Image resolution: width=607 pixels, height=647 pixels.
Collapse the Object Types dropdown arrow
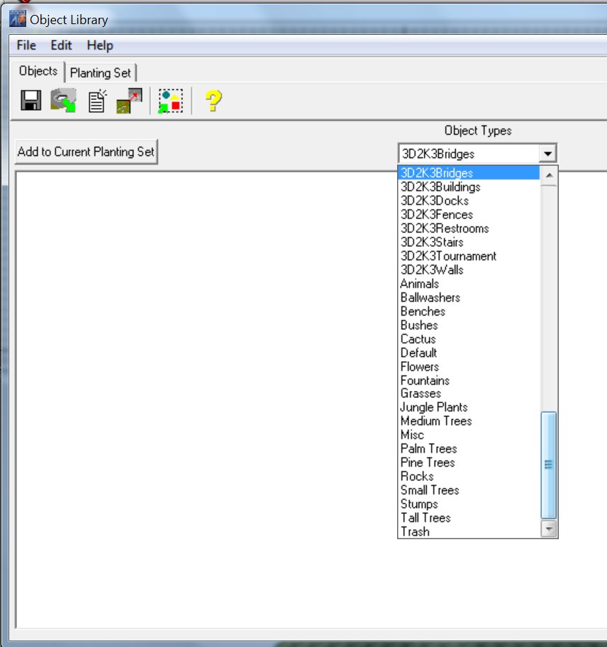[547, 154]
